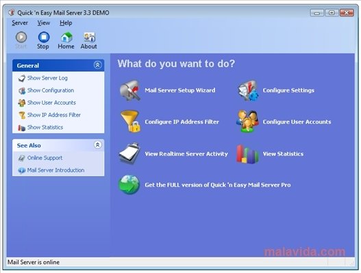Click the 'Mail Server is online' status text
Viewport: 361px width, 273px height.
[34, 262]
